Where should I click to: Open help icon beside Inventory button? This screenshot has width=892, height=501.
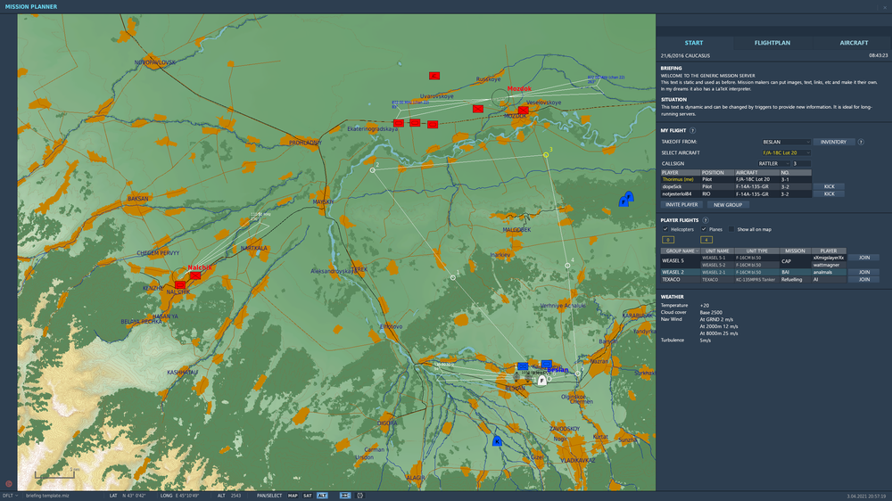point(861,142)
